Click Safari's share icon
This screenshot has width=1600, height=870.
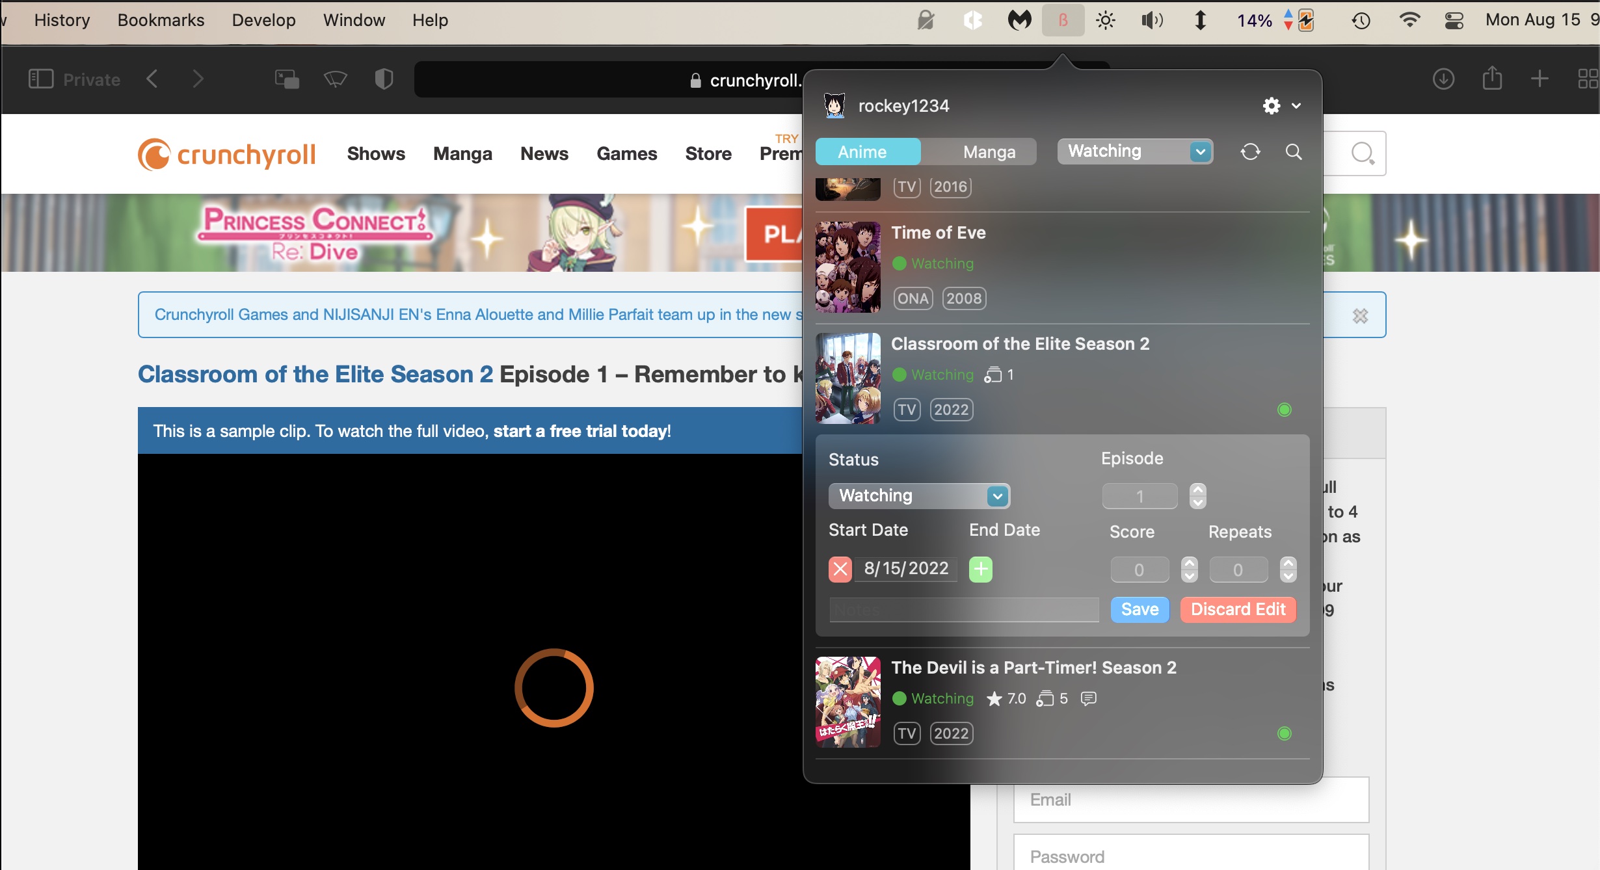[x=1491, y=79]
